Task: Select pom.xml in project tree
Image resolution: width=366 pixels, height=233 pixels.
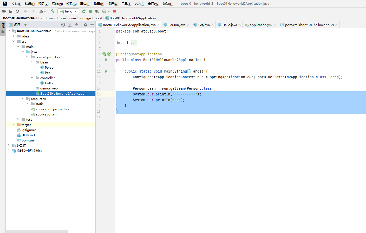Action: (x=28, y=140)
